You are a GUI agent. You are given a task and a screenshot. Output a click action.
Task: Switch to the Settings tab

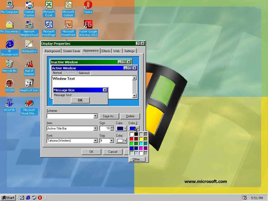(x=129, y=51)
